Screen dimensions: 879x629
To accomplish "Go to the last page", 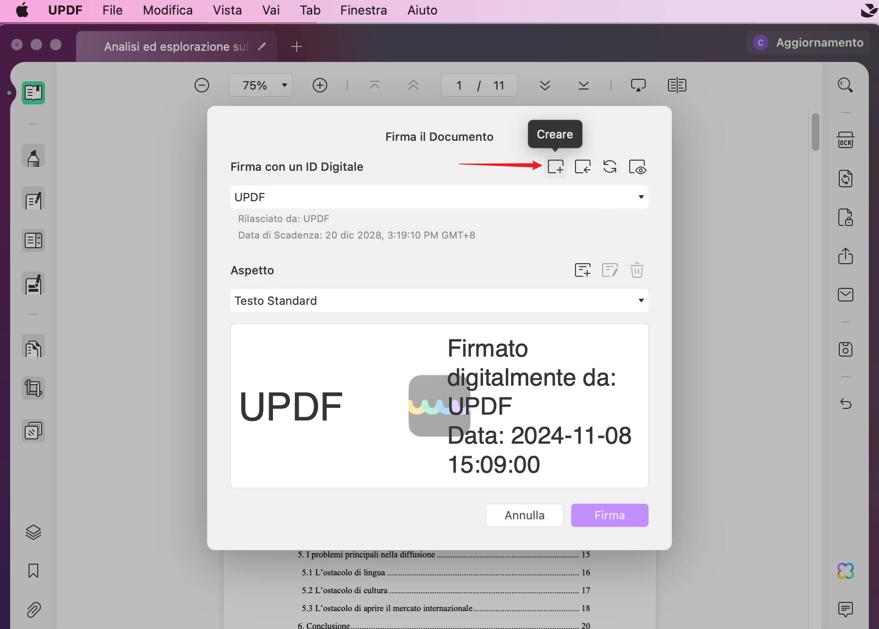I will click(x=584, y=86).
